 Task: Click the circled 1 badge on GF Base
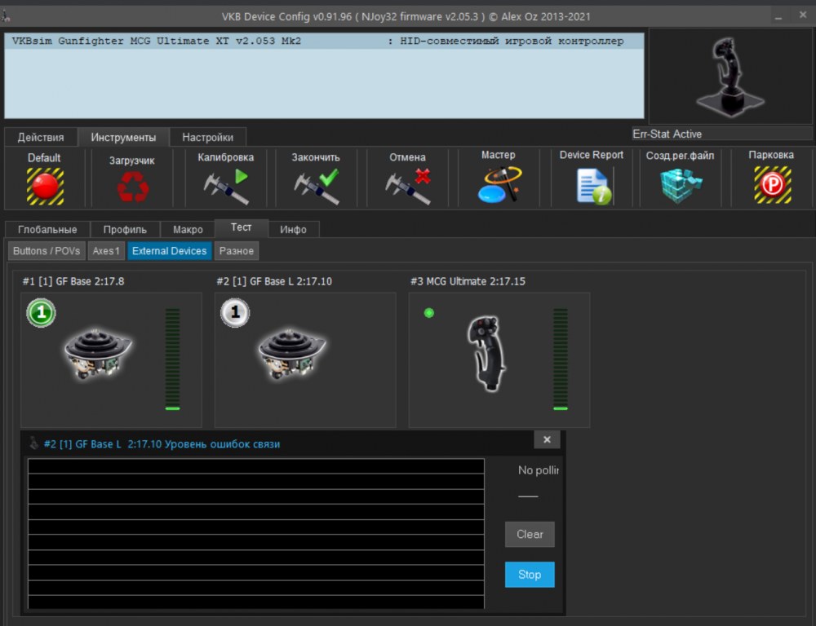click(41, 312)
